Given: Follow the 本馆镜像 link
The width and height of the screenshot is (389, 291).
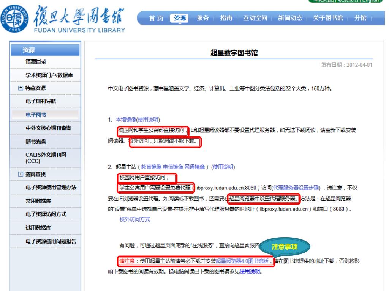Looking at the screenshot, I should [126, 120].
